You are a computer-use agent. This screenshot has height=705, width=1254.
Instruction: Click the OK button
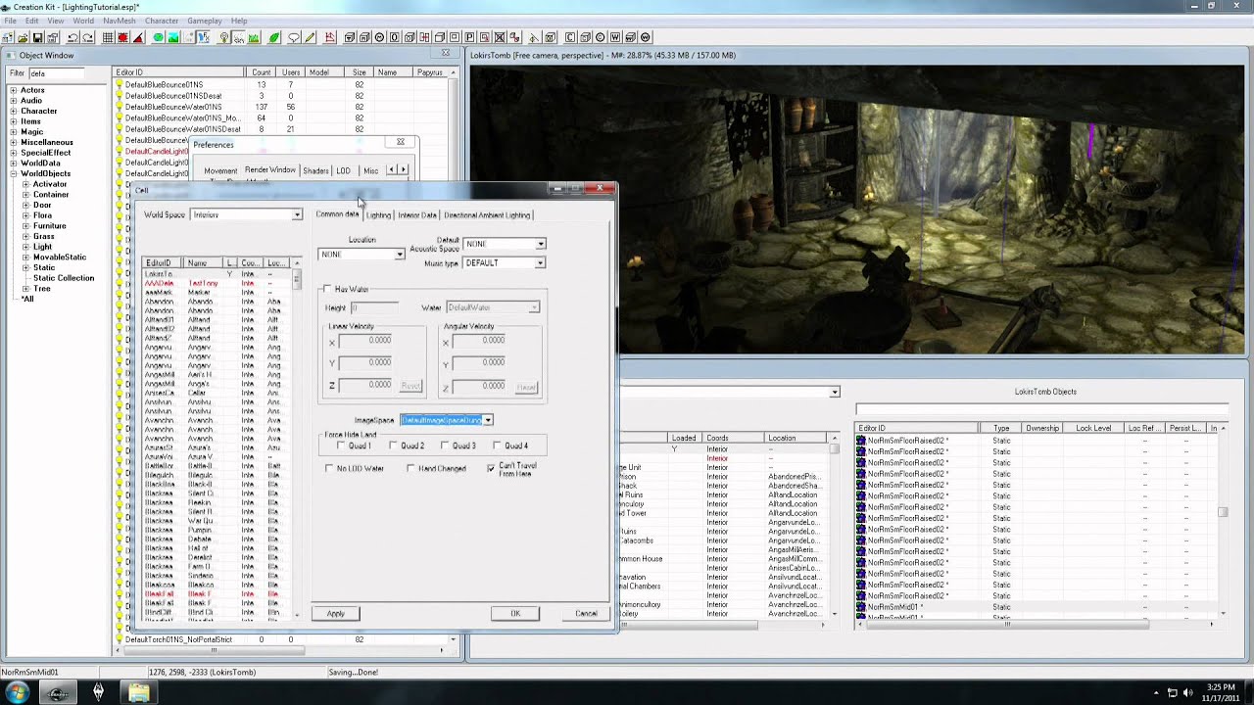pos(515,614)
